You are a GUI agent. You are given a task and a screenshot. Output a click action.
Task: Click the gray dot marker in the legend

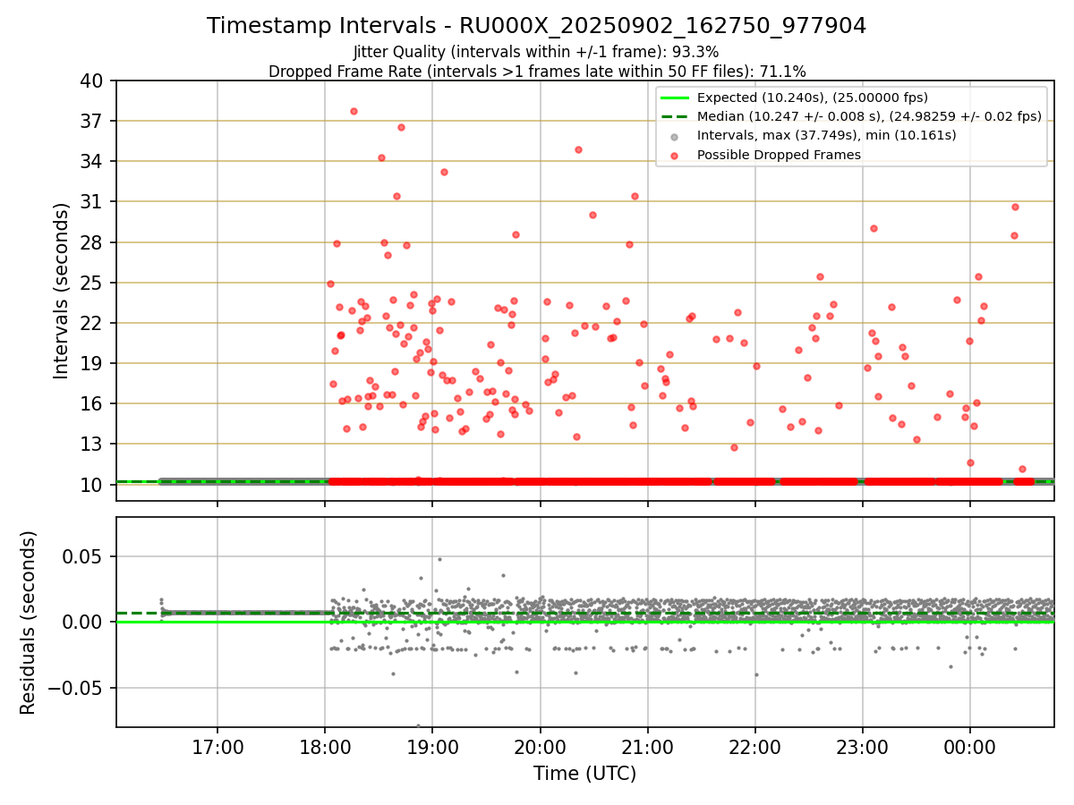coord(675,136)
